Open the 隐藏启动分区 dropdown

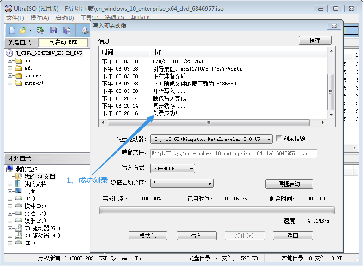pyautogui.click(x=182, y=183)
